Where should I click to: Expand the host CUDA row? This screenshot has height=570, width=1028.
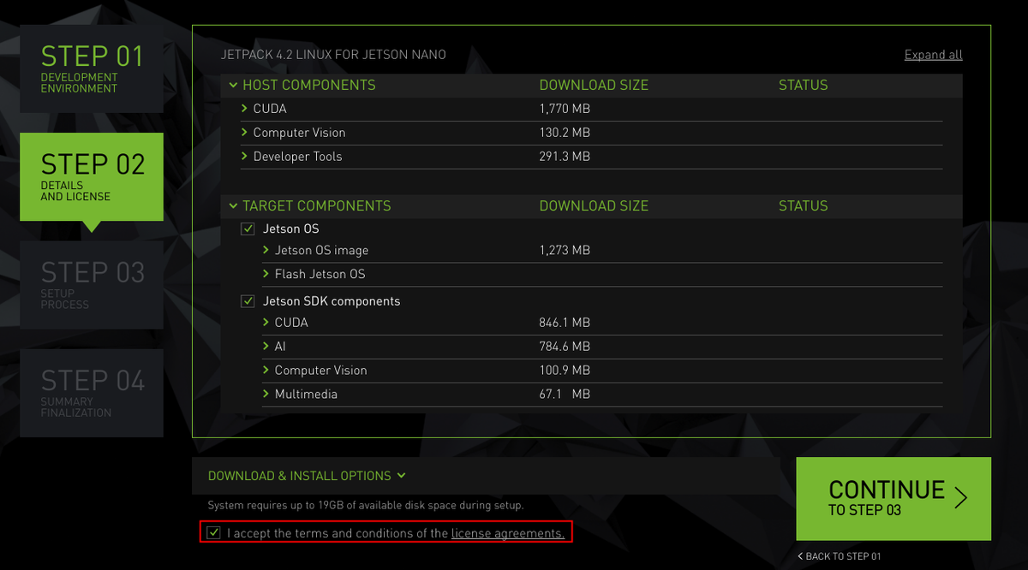pos(244,109)
